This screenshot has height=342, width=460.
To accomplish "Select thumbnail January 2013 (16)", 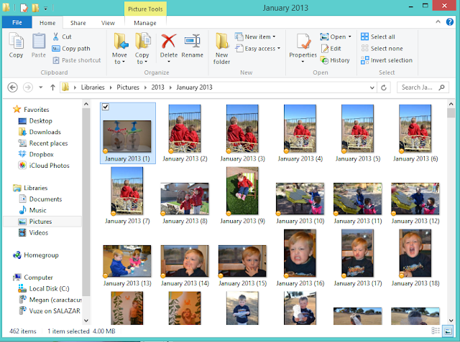I will pos(300,258).
